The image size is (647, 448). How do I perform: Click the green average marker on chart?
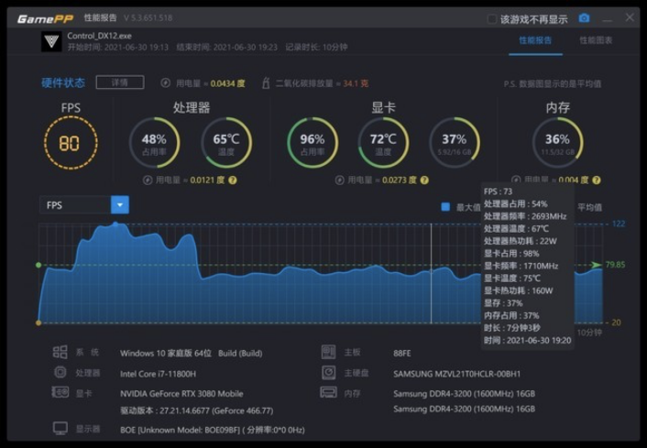(38, 265)
